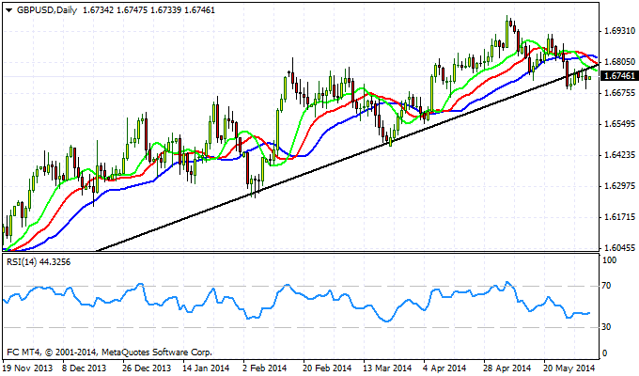Image resolution: width=639 pixels, height=376 pixels.
Task: Click the GBPUSD,Daily chart title
Action: coord(47,10)
